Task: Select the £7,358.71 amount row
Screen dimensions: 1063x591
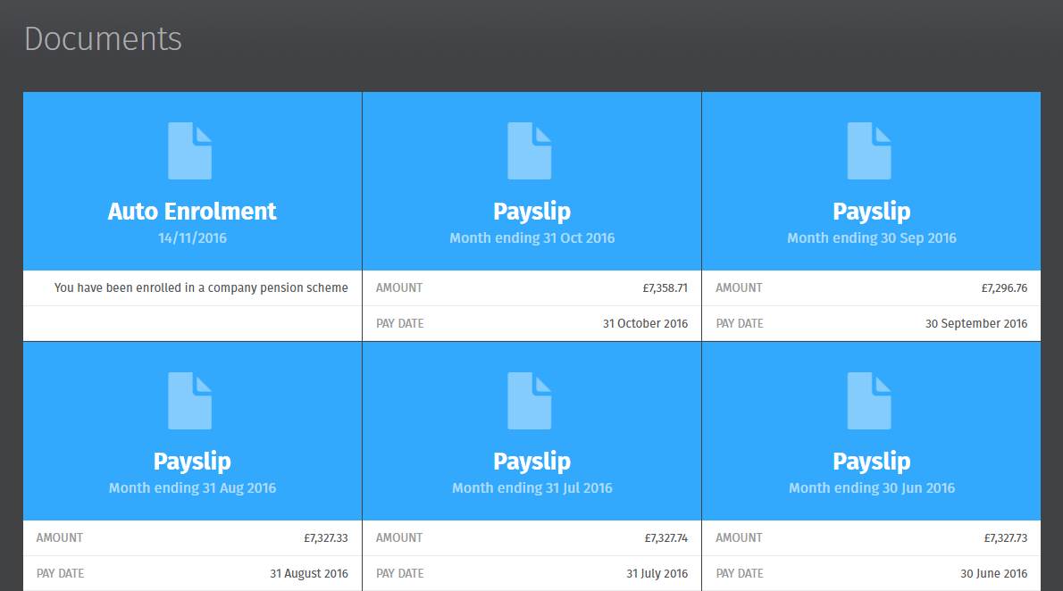Action: coord(531,288)
